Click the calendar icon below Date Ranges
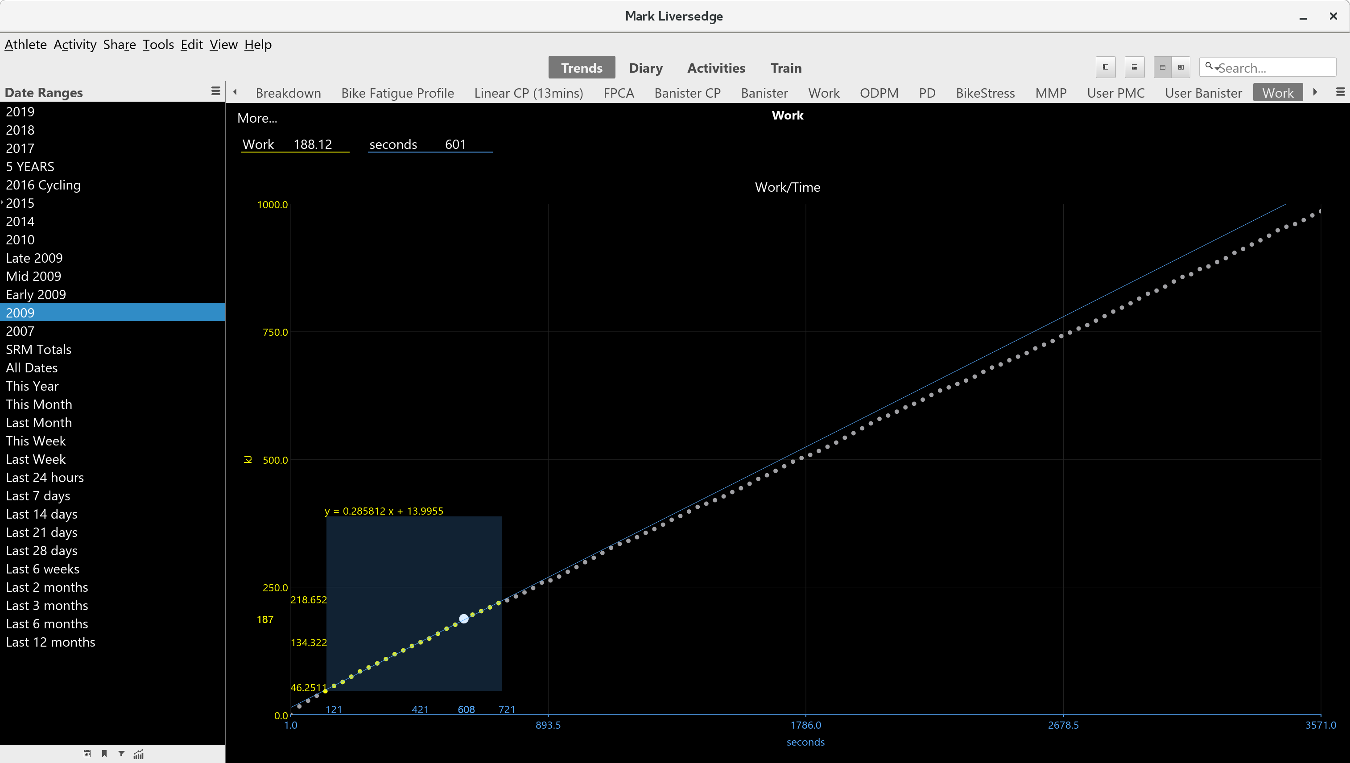Image resolution: width=1350 pixels, height=763 pixels. [x=87, y=754]
